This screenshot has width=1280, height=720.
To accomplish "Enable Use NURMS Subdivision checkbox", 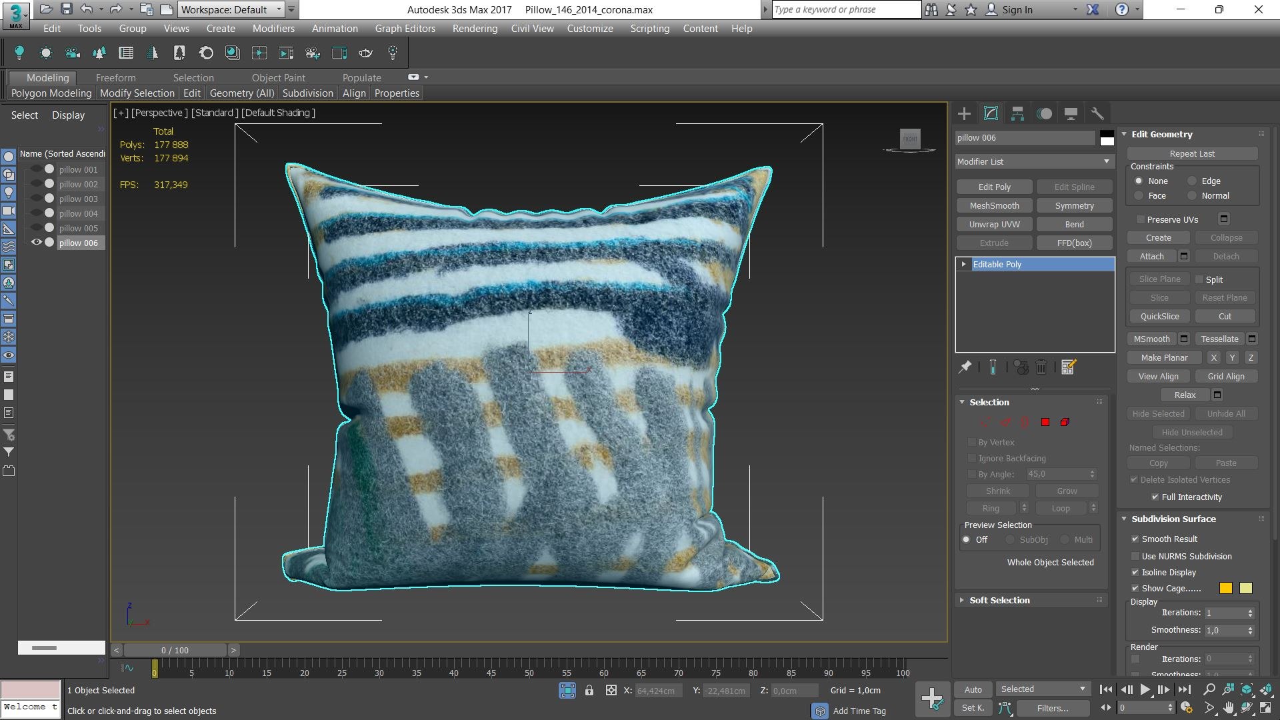I will click(1135, 556).
